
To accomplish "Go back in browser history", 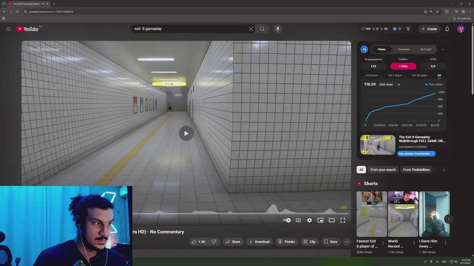I will [x=4, y=11].
